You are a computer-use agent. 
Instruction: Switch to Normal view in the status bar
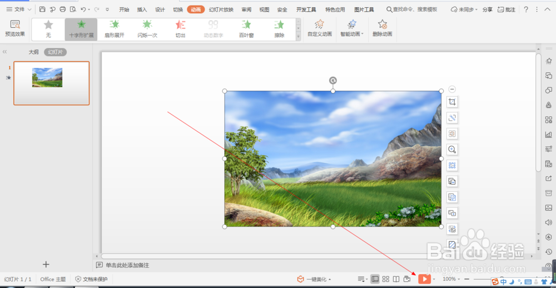pyautogui.click(x=375, y=279)
